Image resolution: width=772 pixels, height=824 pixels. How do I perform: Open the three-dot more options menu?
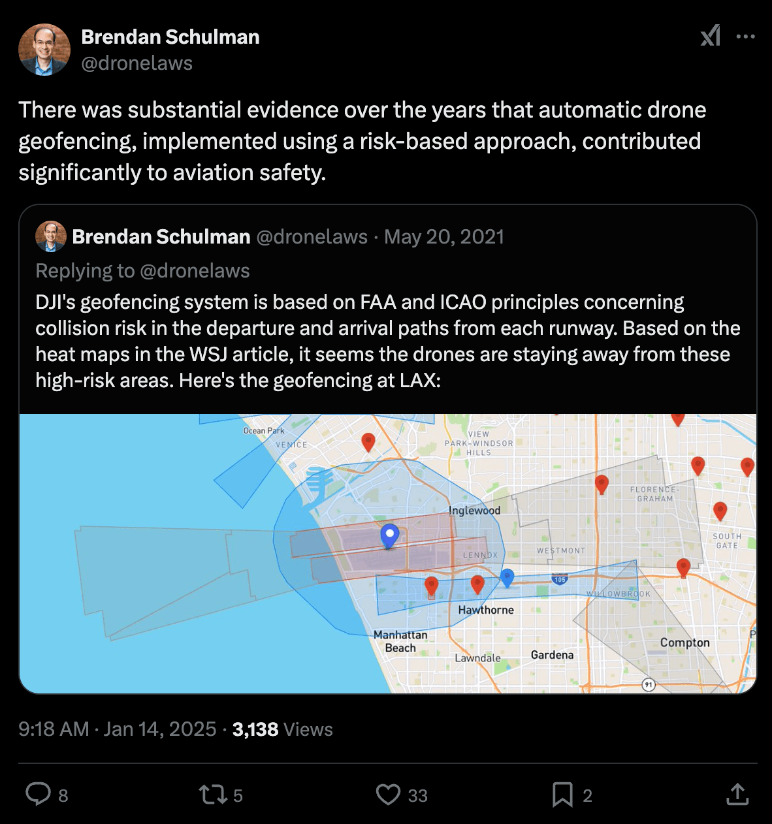coord(745,37)
